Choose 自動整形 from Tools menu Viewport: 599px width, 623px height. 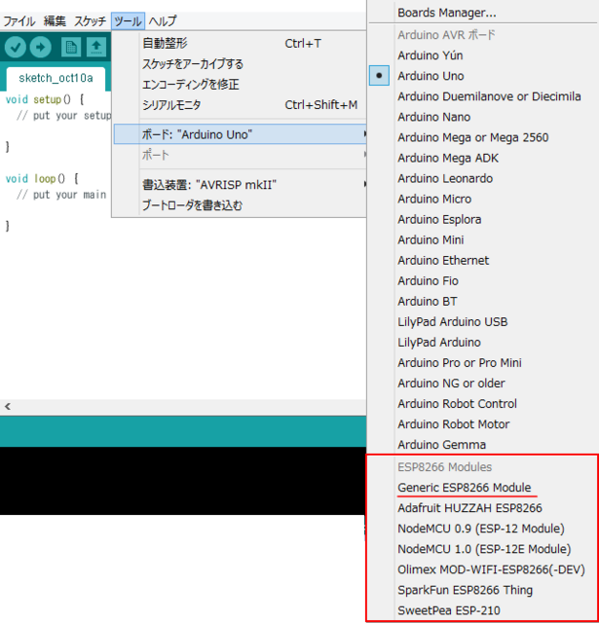[x=240, y=43]
